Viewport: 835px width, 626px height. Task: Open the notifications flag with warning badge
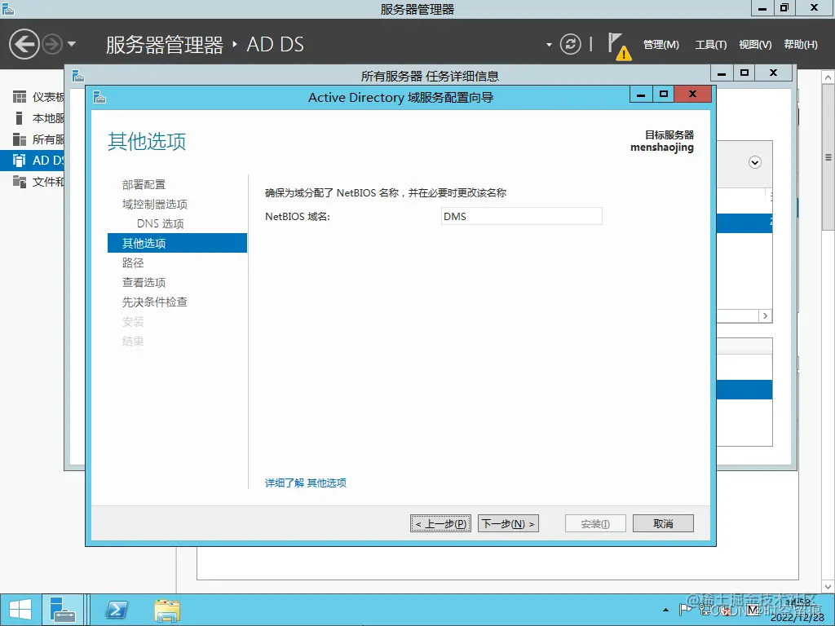coord(619,45)
